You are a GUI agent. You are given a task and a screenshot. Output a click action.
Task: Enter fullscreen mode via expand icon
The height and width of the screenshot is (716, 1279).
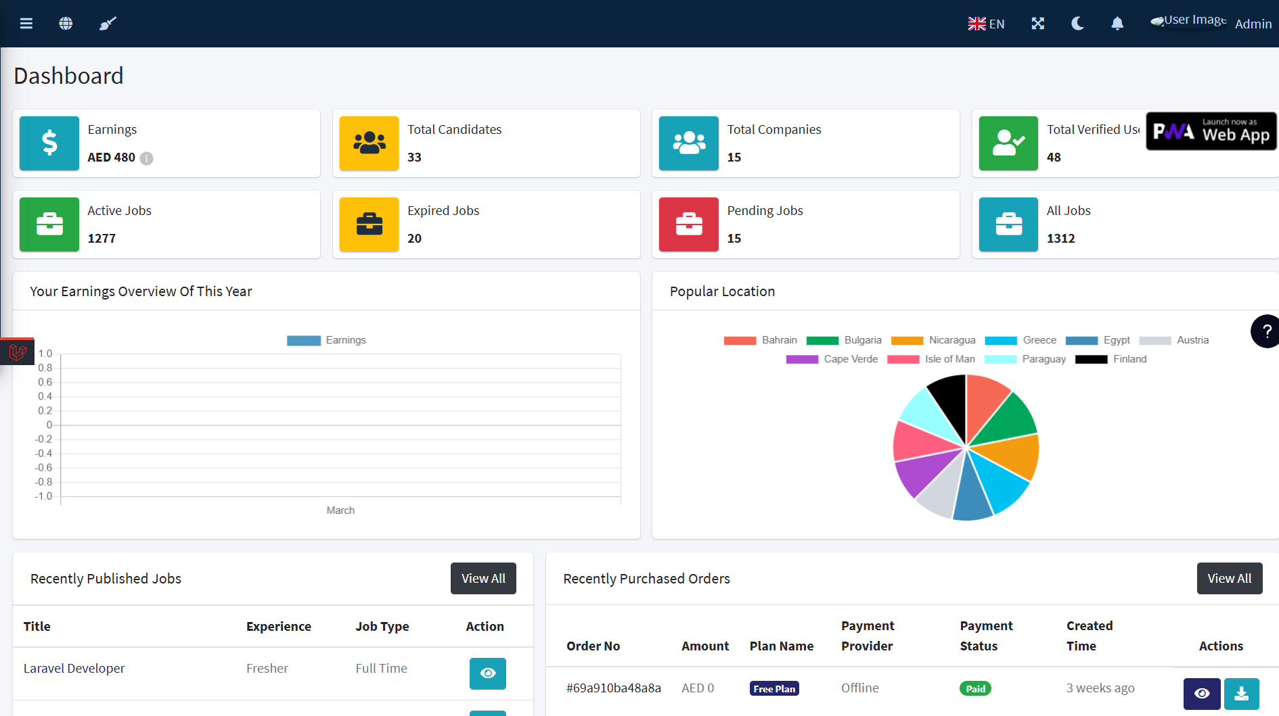pos(1037,24)
